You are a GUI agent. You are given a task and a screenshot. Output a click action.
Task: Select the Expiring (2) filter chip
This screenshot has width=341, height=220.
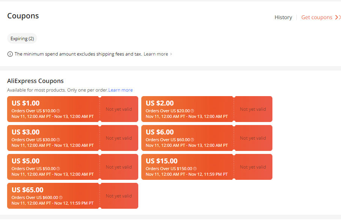(x=22, y=39)
